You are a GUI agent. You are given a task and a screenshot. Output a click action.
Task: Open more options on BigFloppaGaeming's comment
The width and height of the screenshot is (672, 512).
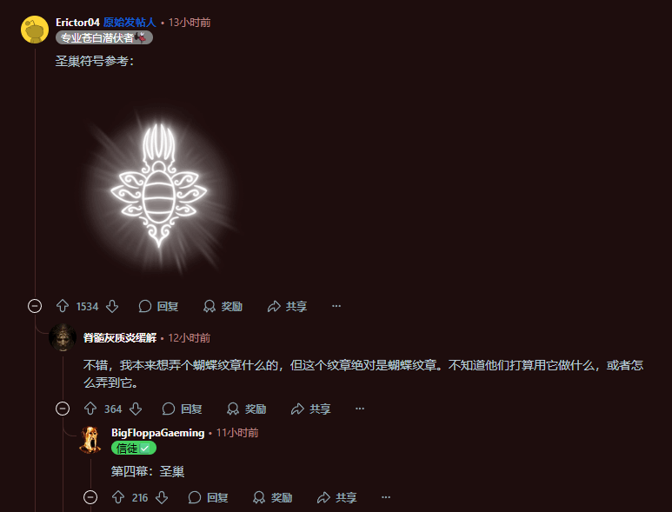coord(386,497)
